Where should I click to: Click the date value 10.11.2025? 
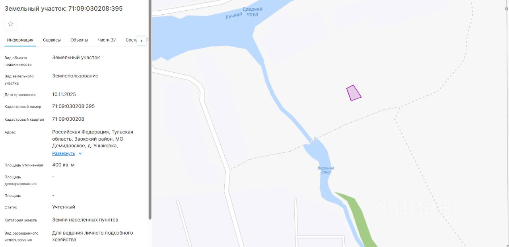[x=64, y=95]
